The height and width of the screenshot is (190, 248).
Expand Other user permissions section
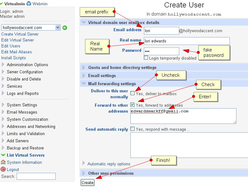click(x=84, y=173)
